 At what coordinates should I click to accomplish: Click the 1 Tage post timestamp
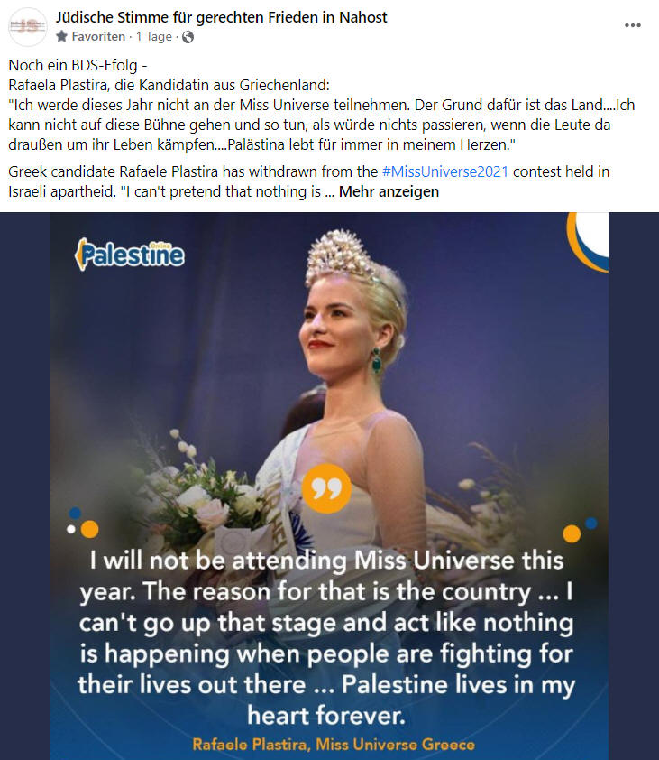coord(154,37)
